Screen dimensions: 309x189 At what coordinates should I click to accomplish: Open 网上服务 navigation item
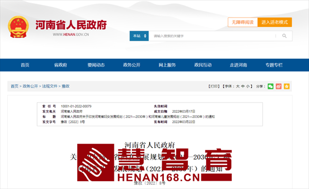[x=167, y=65]
